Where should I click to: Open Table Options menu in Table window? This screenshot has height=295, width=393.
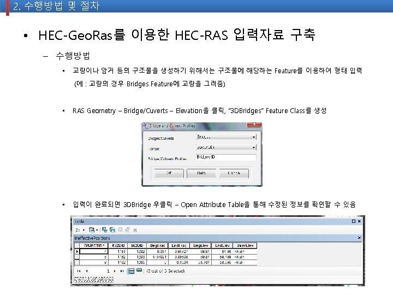pyautogui.click(x=80, y=230)
